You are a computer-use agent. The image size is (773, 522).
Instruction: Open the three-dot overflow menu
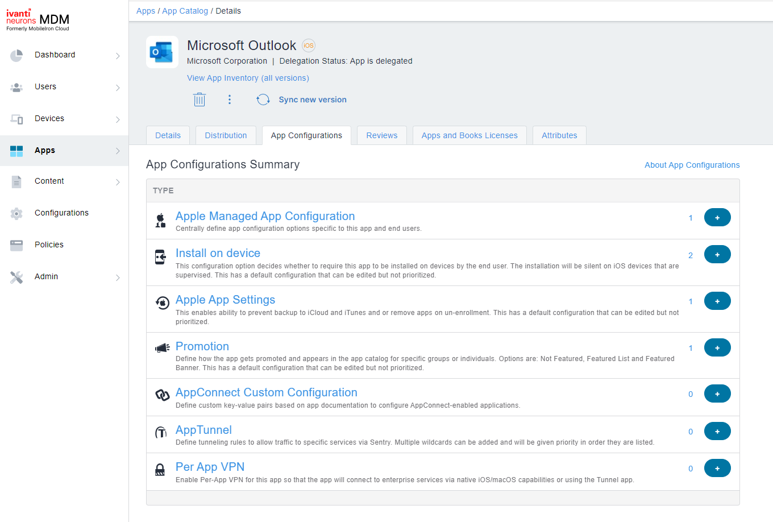pos(230,99)
